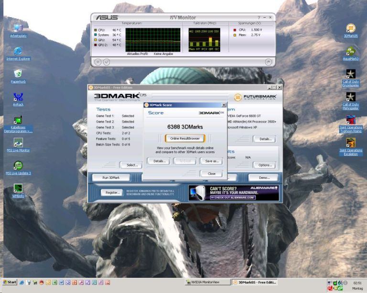Click Internet Explorer quick launch icon
This screenshot has width=367, height=293.
[22, 283]
